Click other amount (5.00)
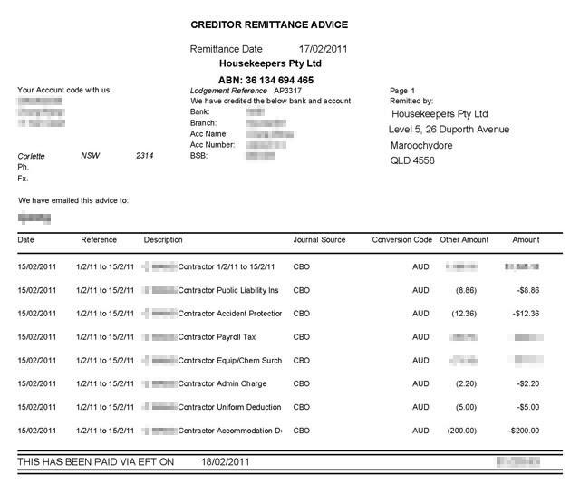 466,407
